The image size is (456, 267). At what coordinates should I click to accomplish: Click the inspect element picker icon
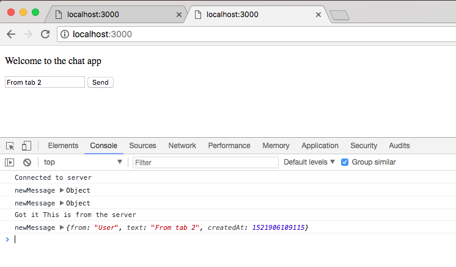pyautogui.click(x=10, y=146)
